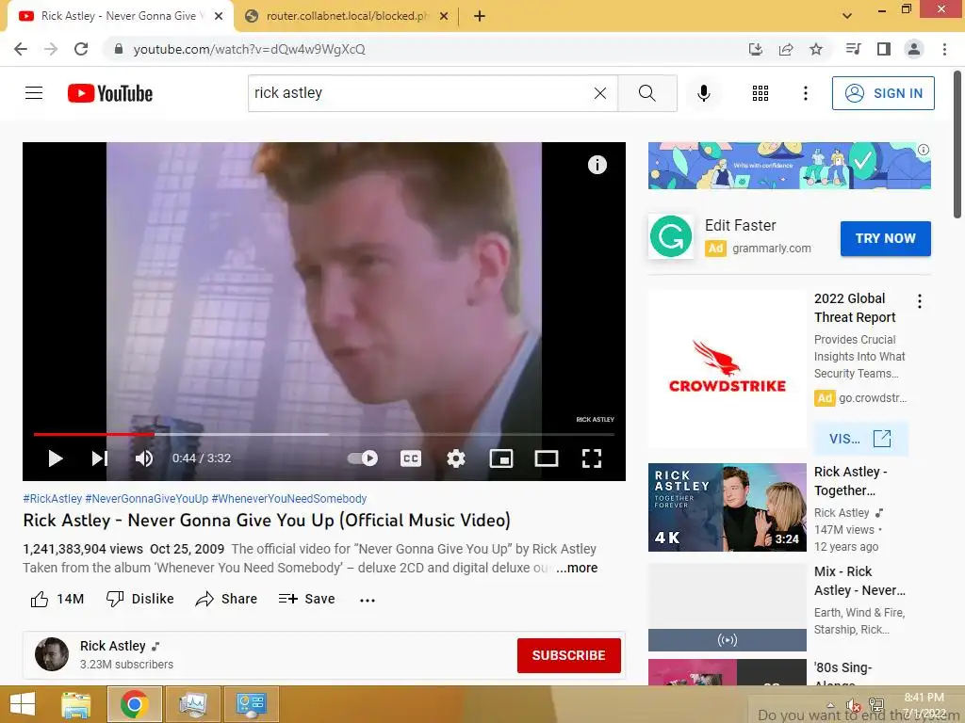Start voice search with the microphone
Viewport: 965px width, 723px height.
click(x=703, y=93)
